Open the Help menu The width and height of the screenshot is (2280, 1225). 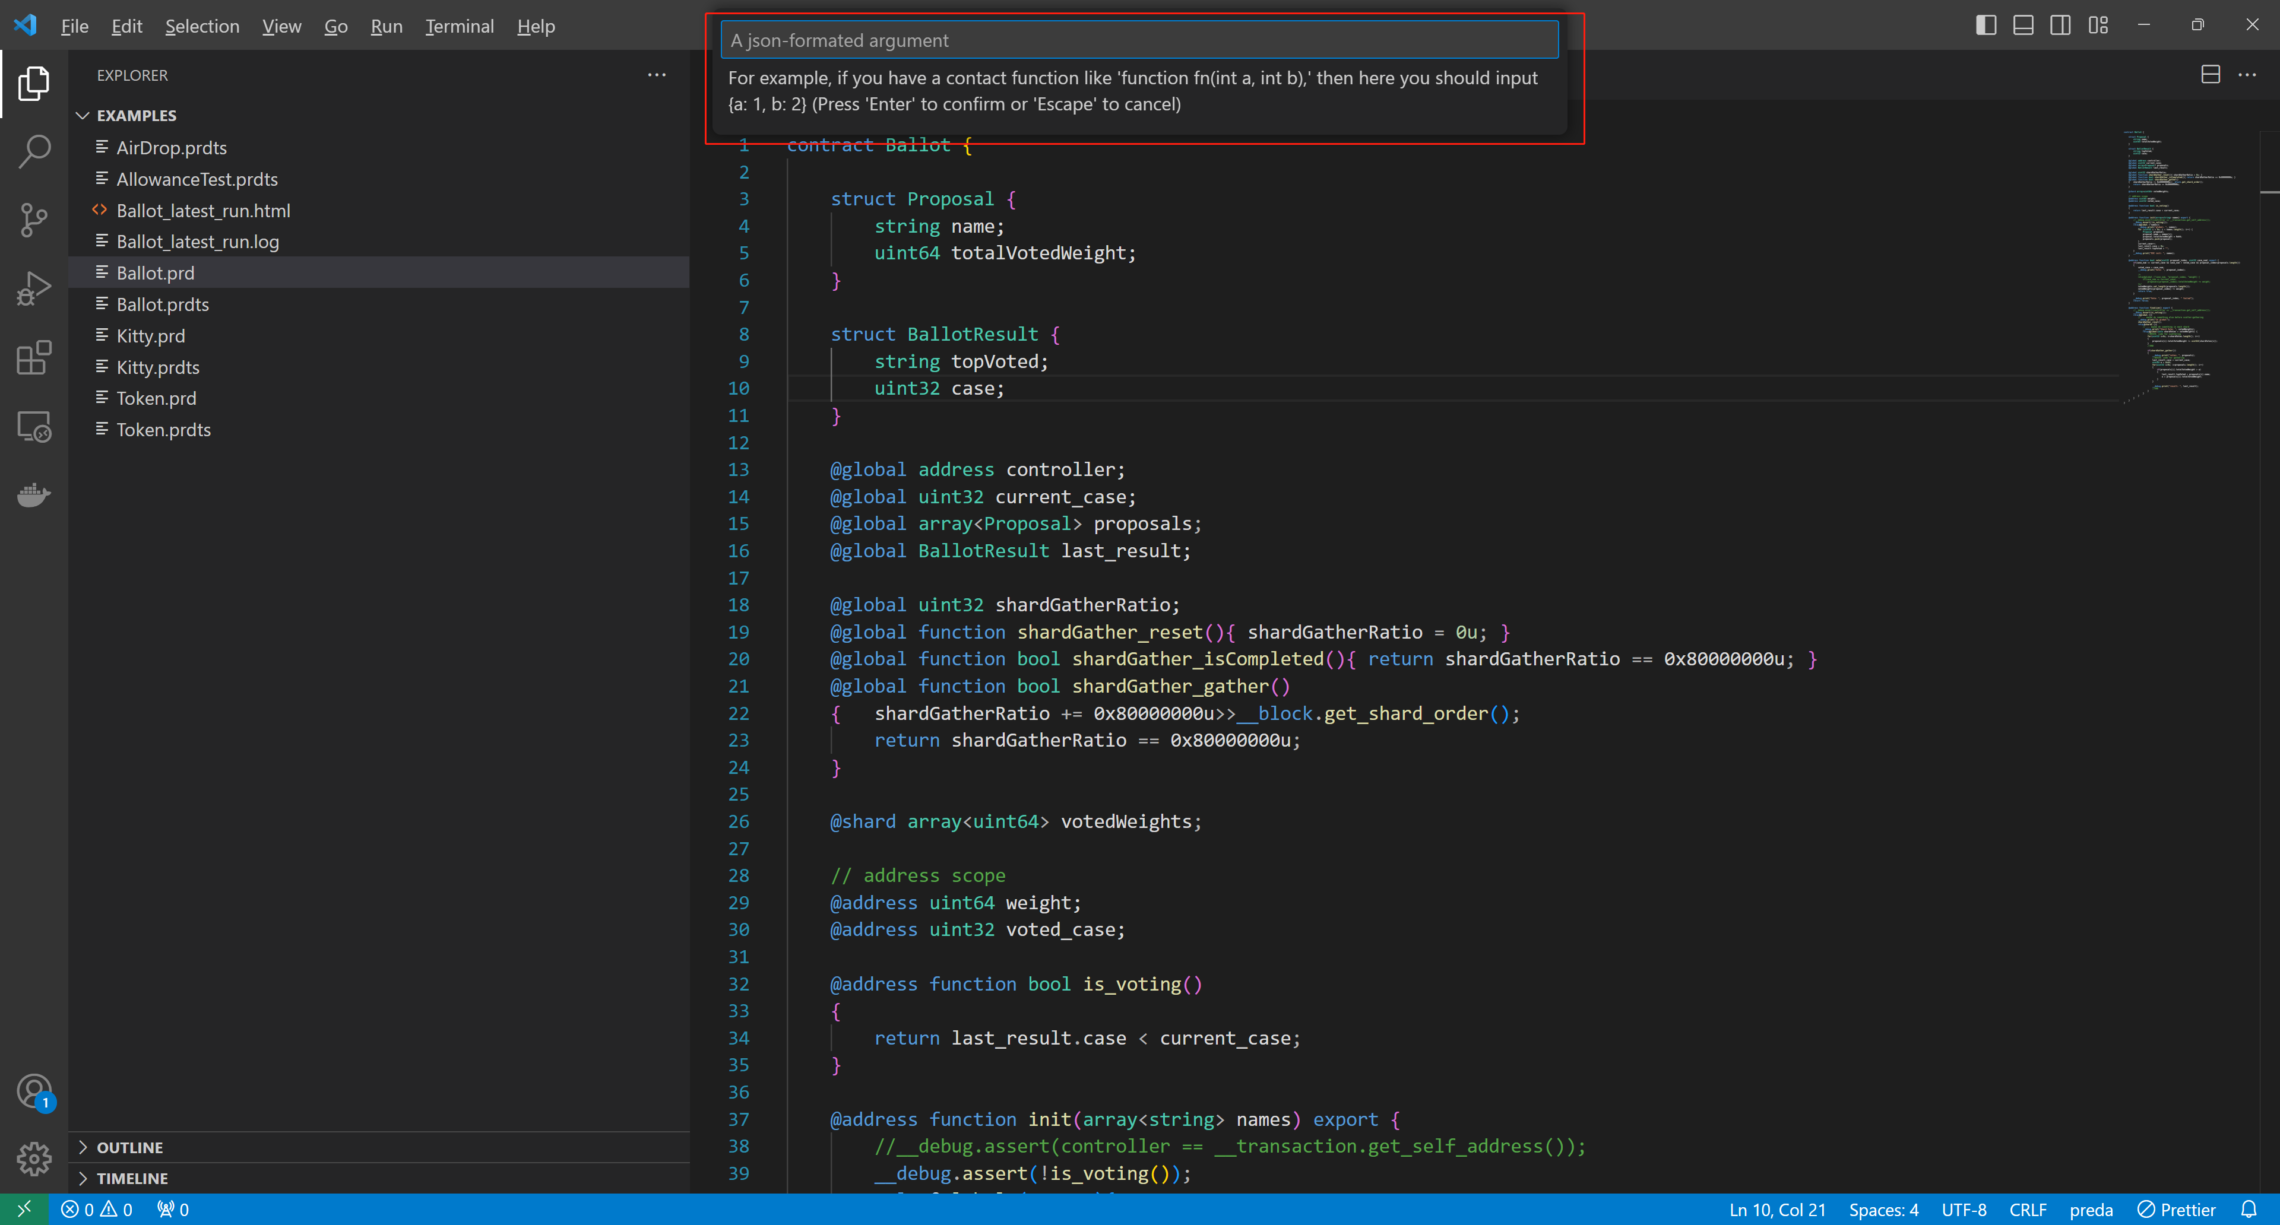536,26
